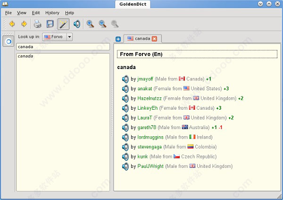Click the Ireland flag in lordmuggins's row
Image resolution: width=283 pixels, height=200 pixels.
point(192,137)
